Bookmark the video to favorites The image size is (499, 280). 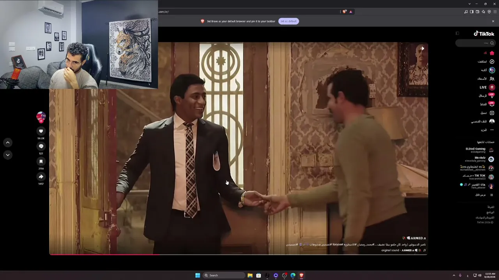coord(41,161)
